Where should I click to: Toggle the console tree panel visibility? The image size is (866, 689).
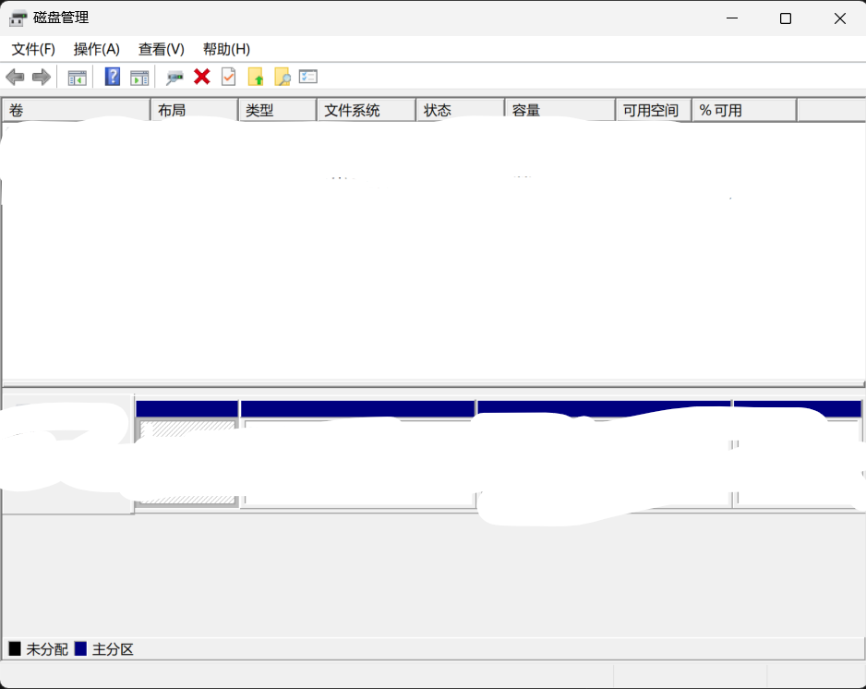[x=78, y=77]
